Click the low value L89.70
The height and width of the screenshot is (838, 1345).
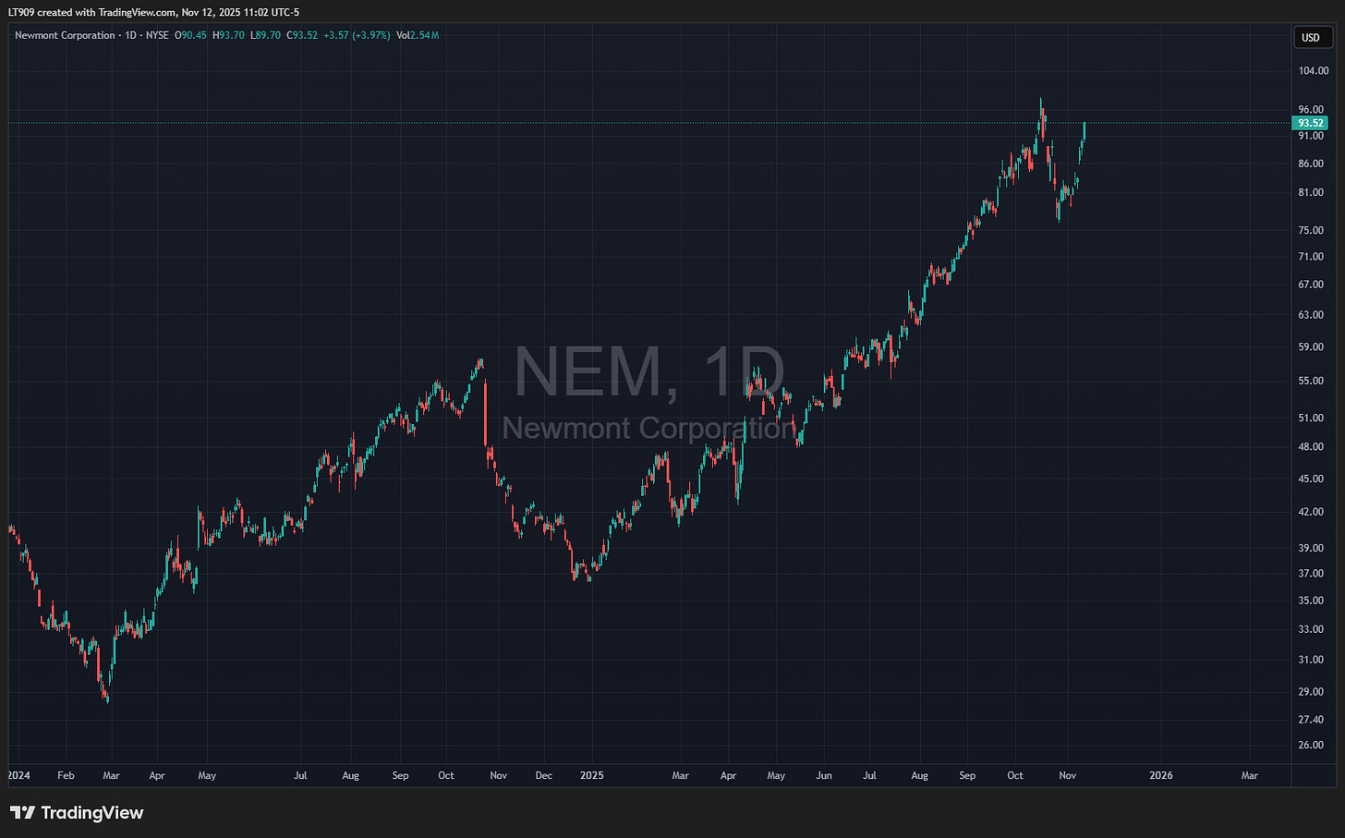[265, 35]
